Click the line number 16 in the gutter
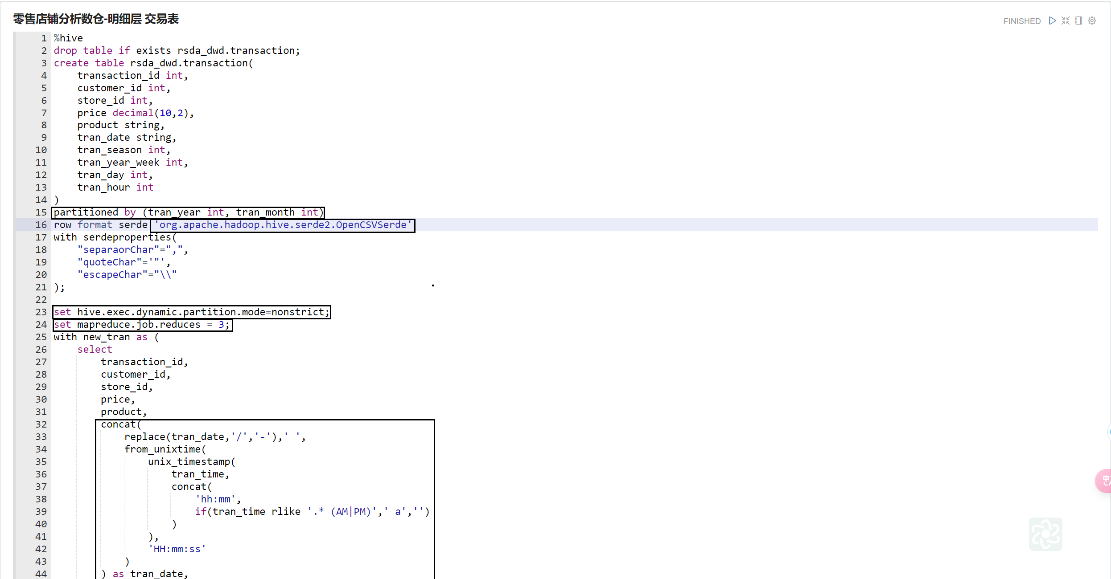 [x=41, y=225]
